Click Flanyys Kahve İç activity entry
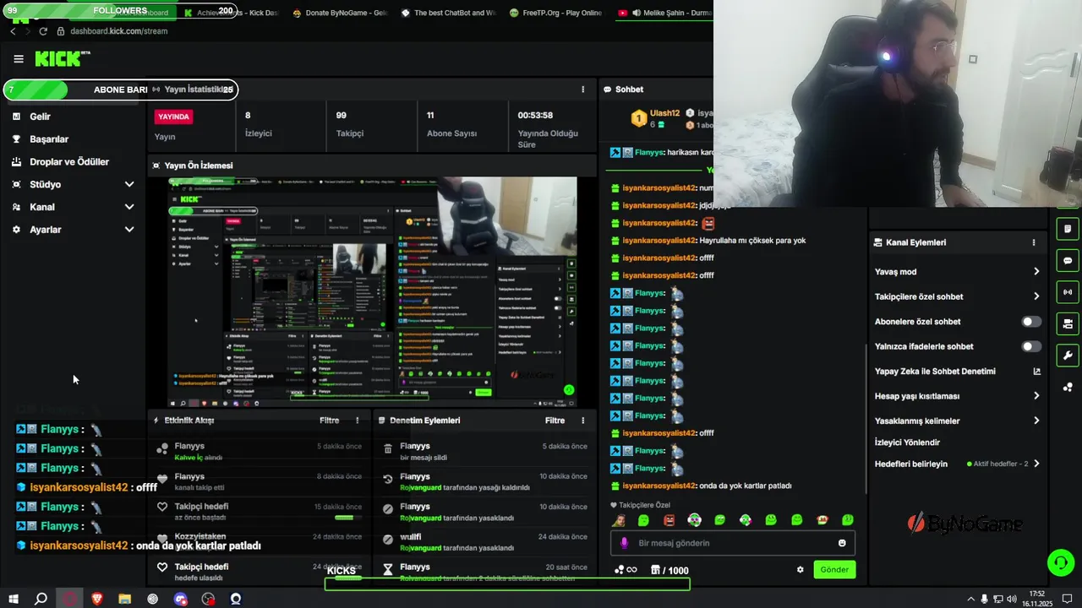The width and height of the screenshot is (1082, 608). click(260, 452)
